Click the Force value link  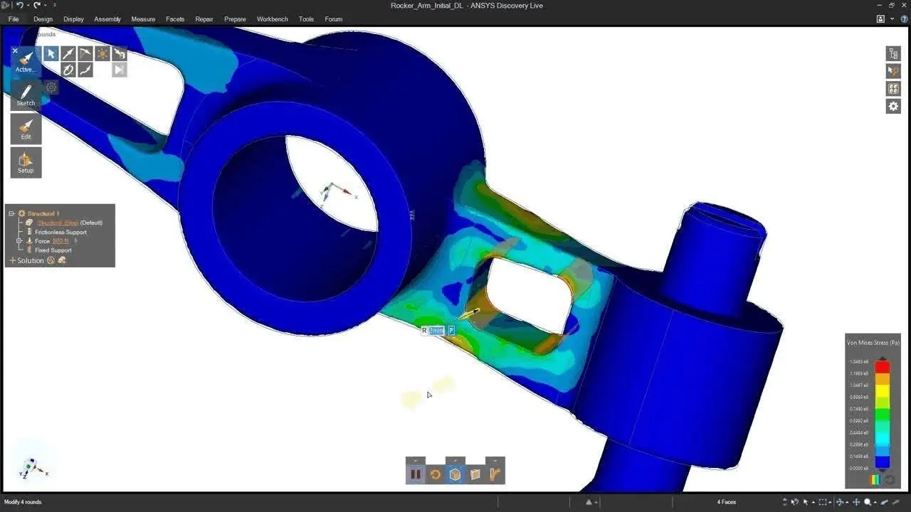tap(60, 241)
